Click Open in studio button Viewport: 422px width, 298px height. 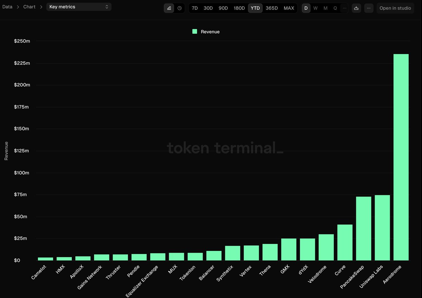pos(395,8)
